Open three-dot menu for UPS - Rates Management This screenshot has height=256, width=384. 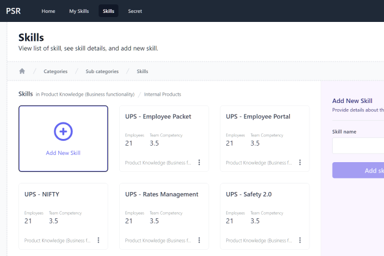coord(199,240)
